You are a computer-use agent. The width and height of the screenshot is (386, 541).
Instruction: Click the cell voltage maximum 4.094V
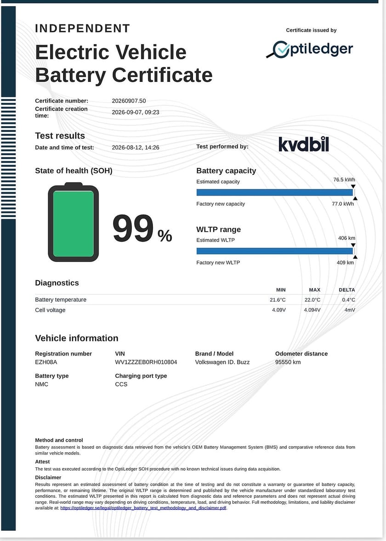(312, 310)
